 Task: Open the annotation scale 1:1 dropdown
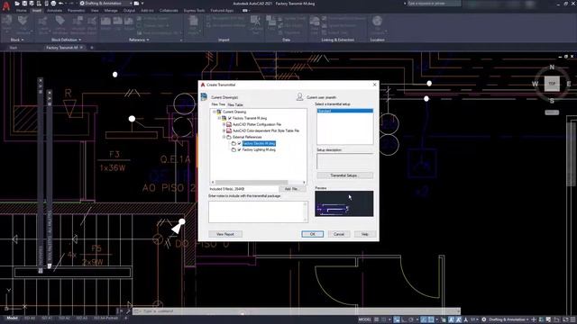tap(474, 319)
